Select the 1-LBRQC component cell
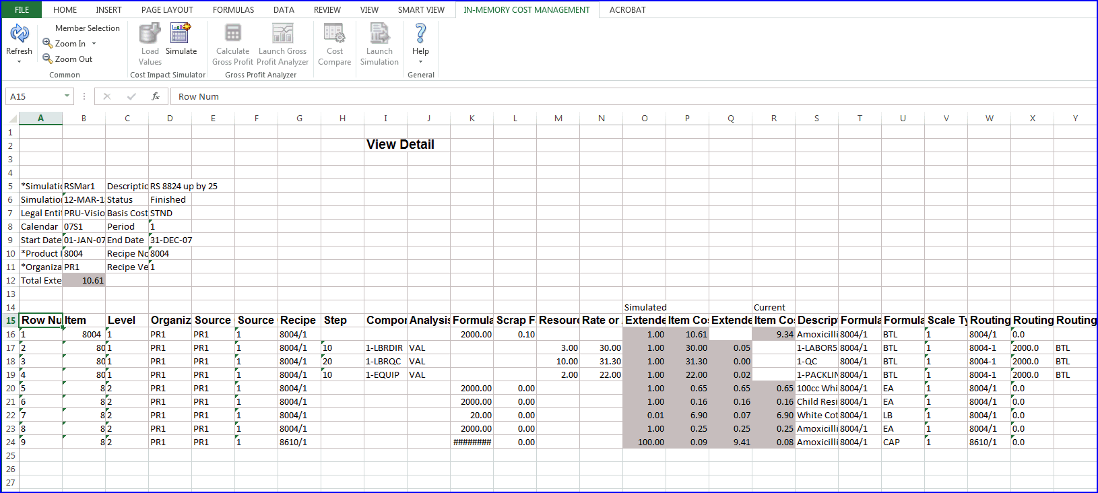Image resolution: width=1098 pixels, height=493 pixels. point(385,362)
